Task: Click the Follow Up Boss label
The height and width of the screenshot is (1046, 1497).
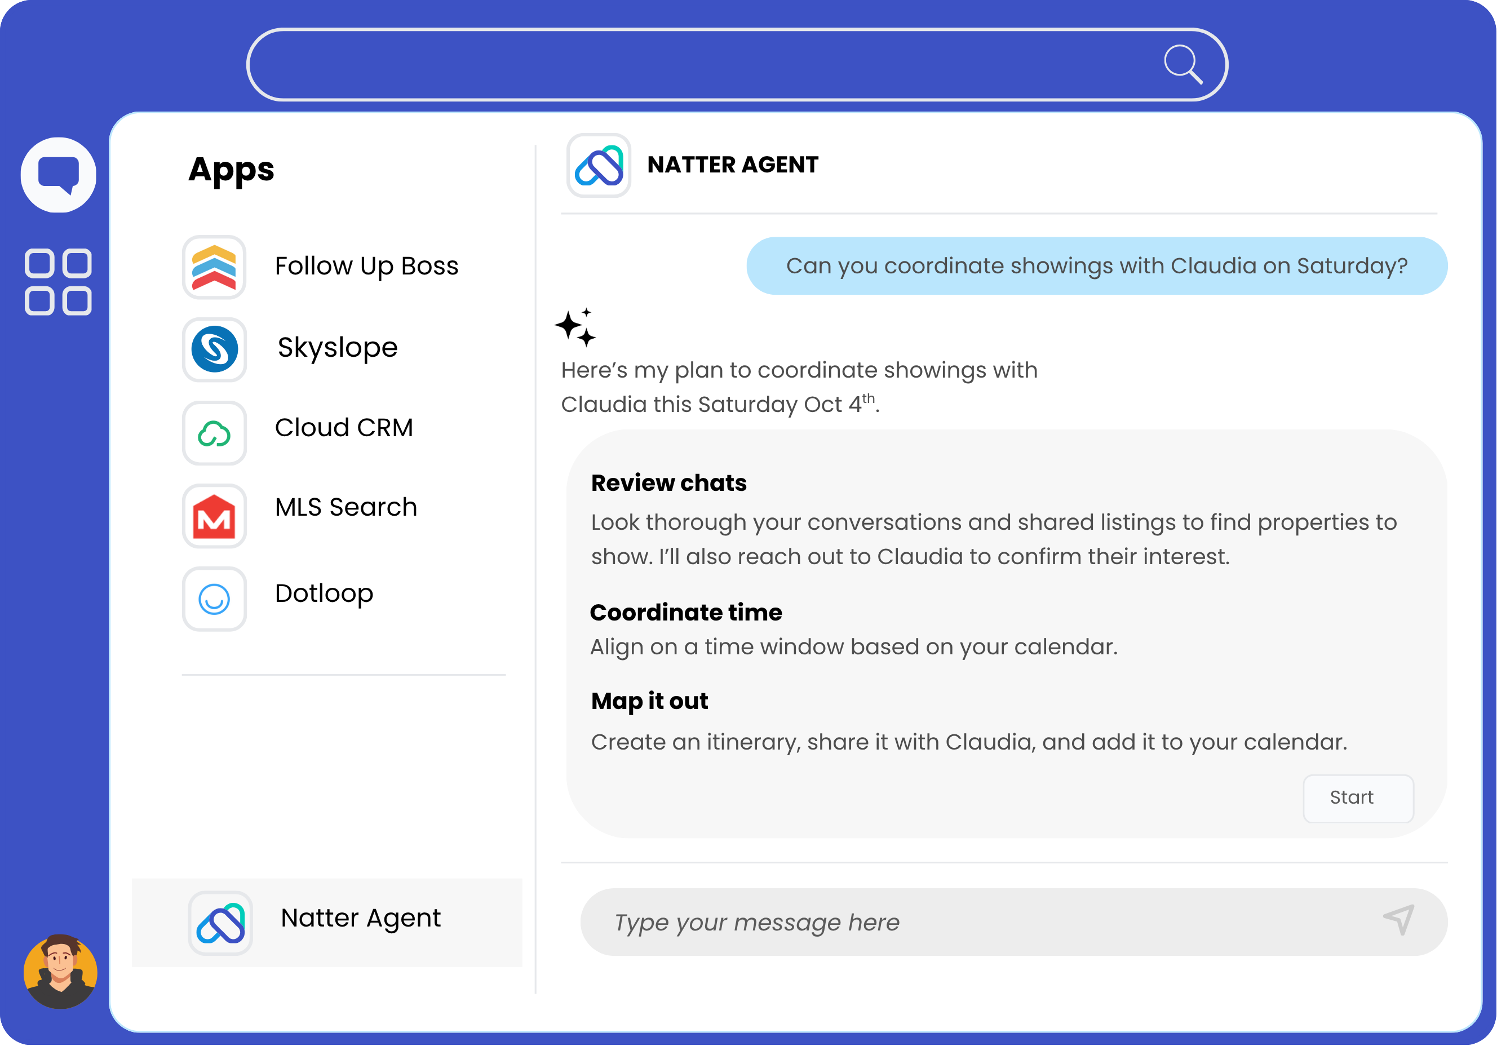Action: 366,266
